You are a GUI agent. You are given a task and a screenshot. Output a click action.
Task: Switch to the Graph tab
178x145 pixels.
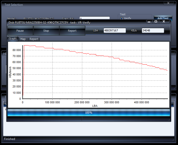coord(13,39)
